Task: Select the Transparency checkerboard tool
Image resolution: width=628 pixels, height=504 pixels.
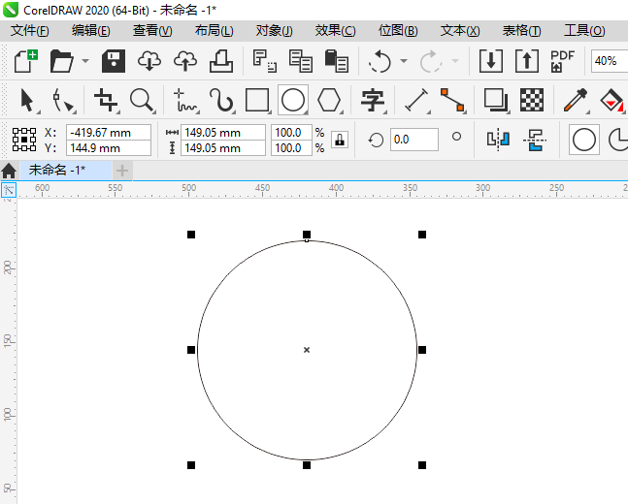Action: 532,100
